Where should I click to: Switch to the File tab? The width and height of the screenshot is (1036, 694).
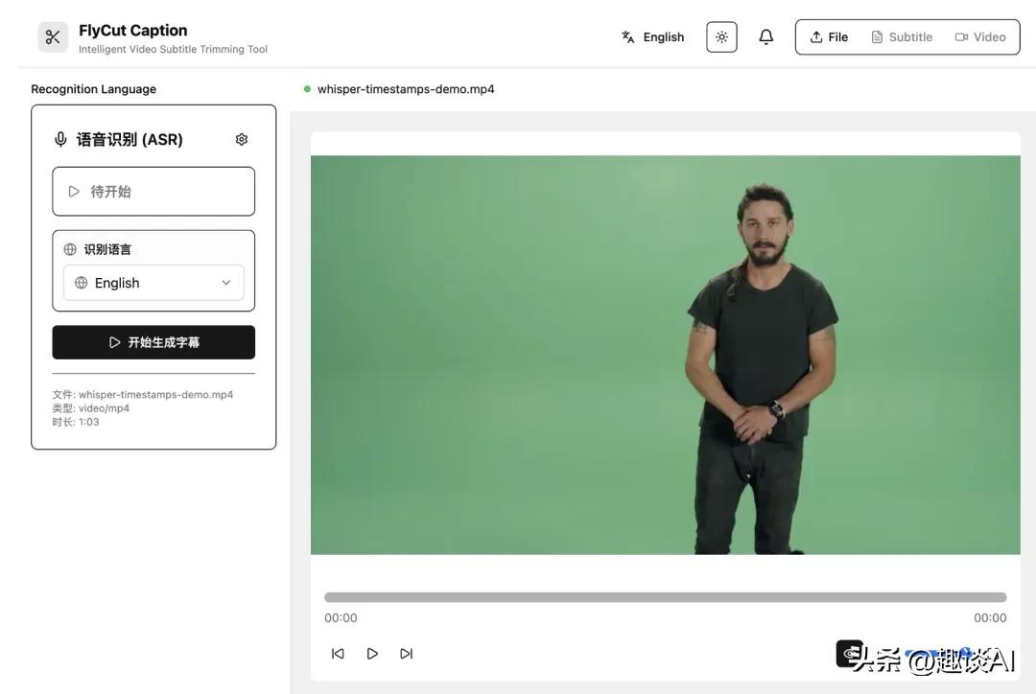click(x=829, y=37)
